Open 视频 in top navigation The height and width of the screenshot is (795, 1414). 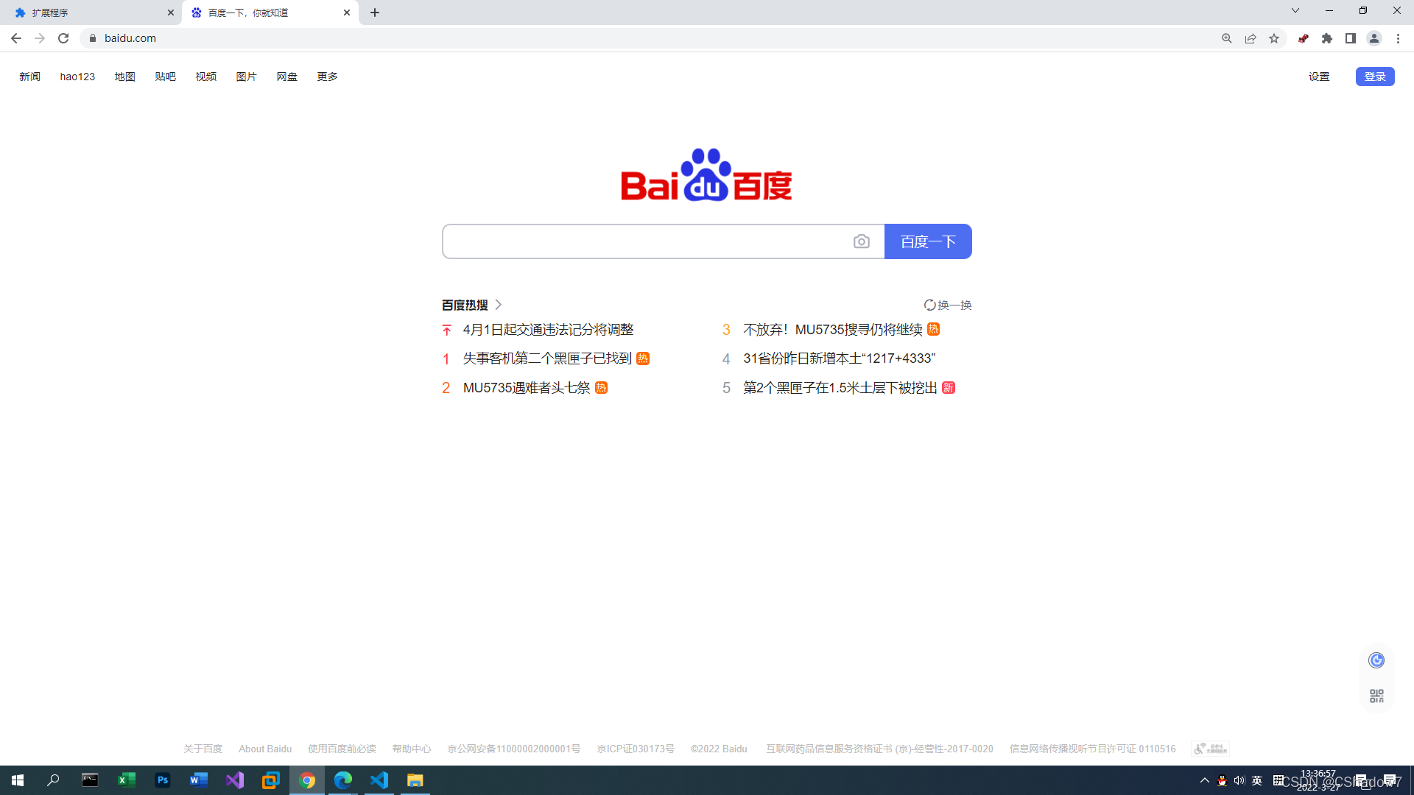tap(205, 77)
